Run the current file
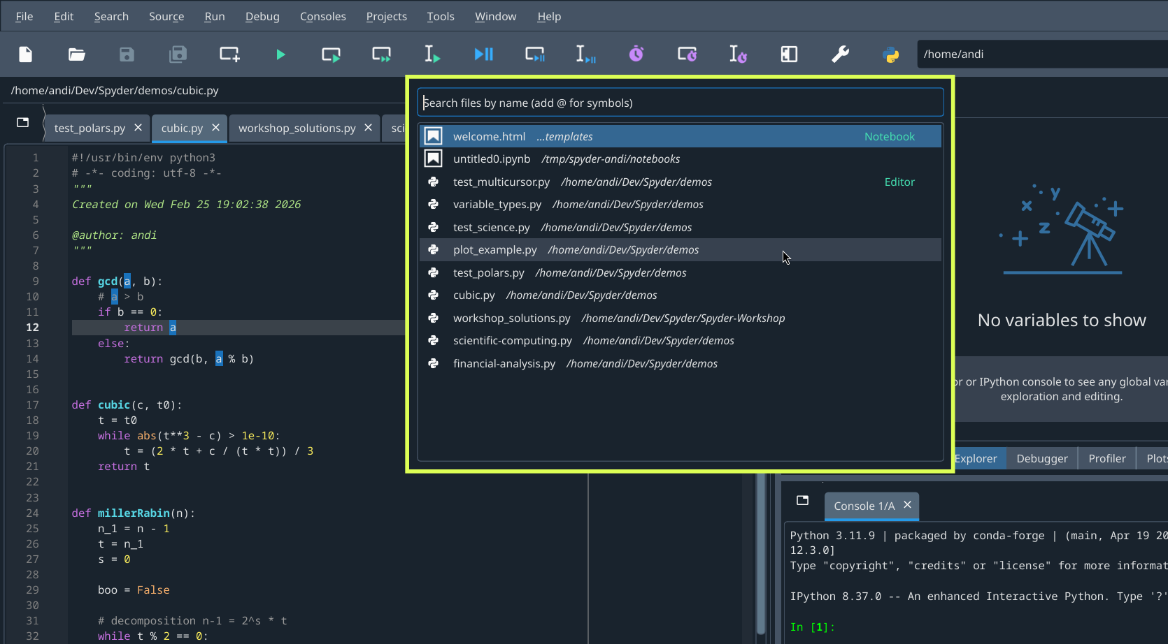Image resolution: width=1168 pixels, height=644 pixels. (x=280, y=54)
